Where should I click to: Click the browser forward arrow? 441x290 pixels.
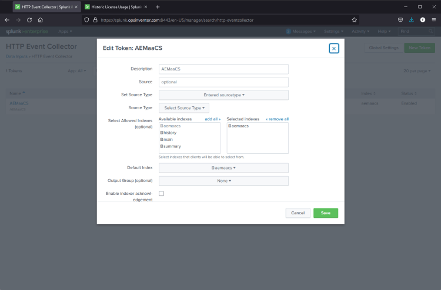coord(18,20)
